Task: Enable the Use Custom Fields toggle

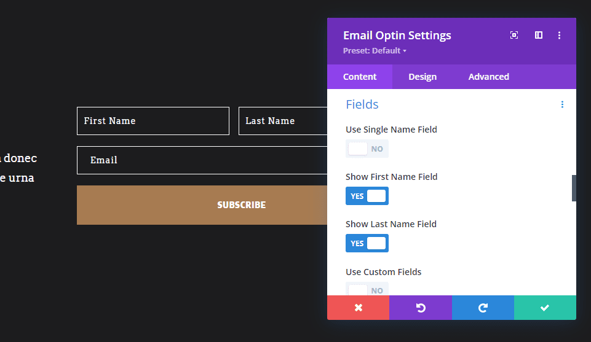Action: pyautogui.click(x=367, y=290)
